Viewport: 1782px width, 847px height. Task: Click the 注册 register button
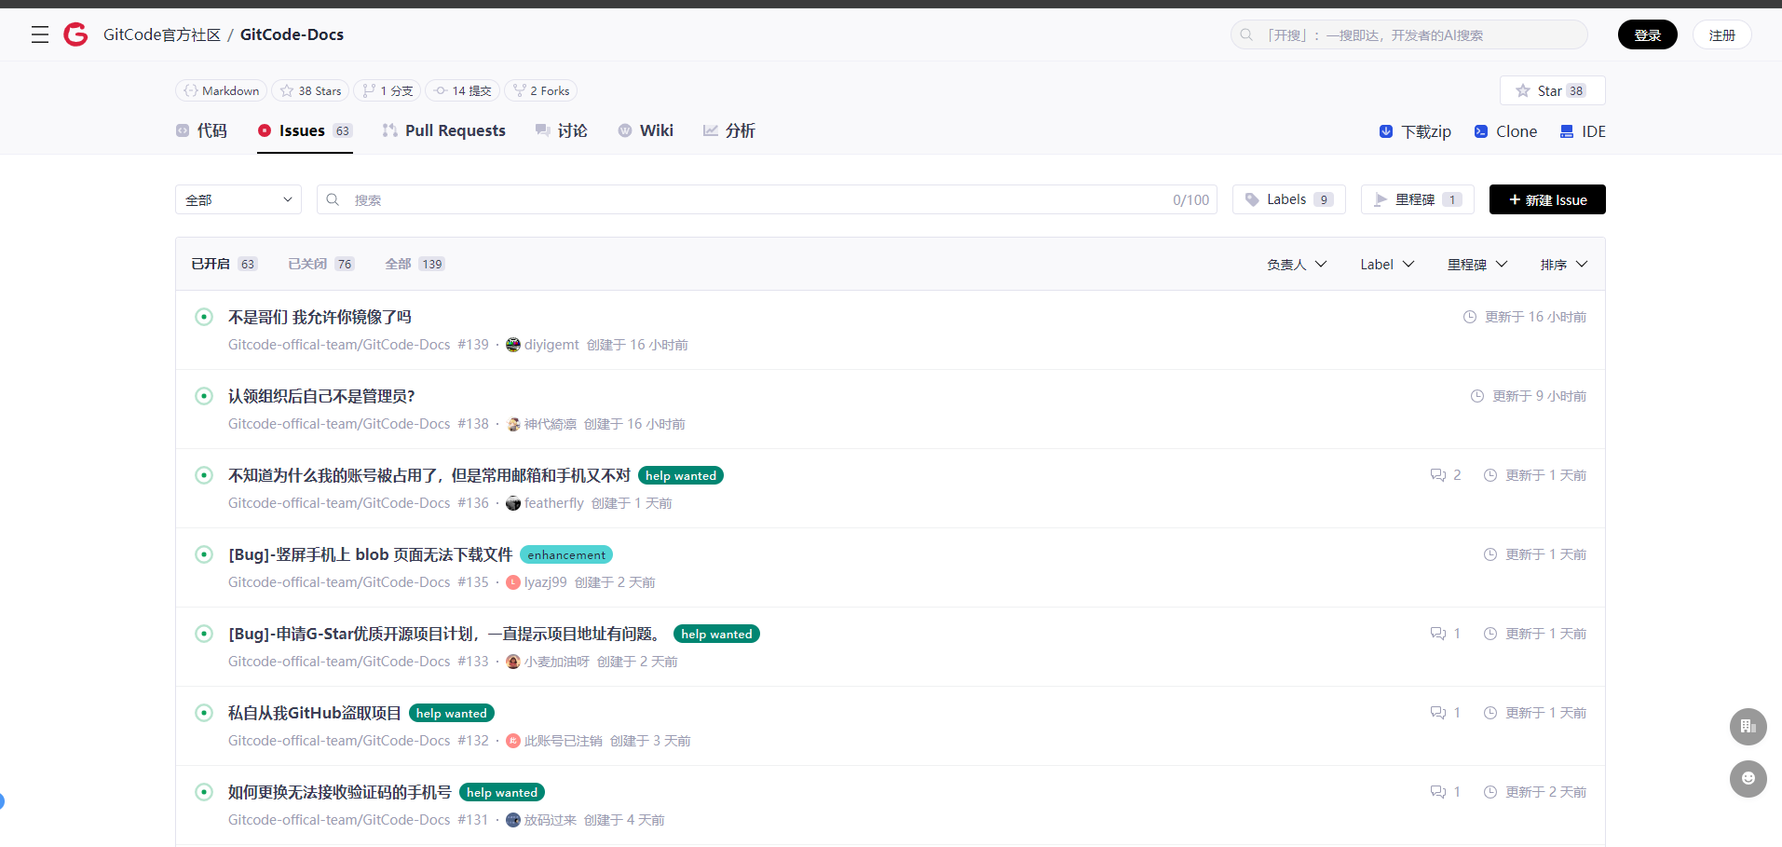[1721, 34]
